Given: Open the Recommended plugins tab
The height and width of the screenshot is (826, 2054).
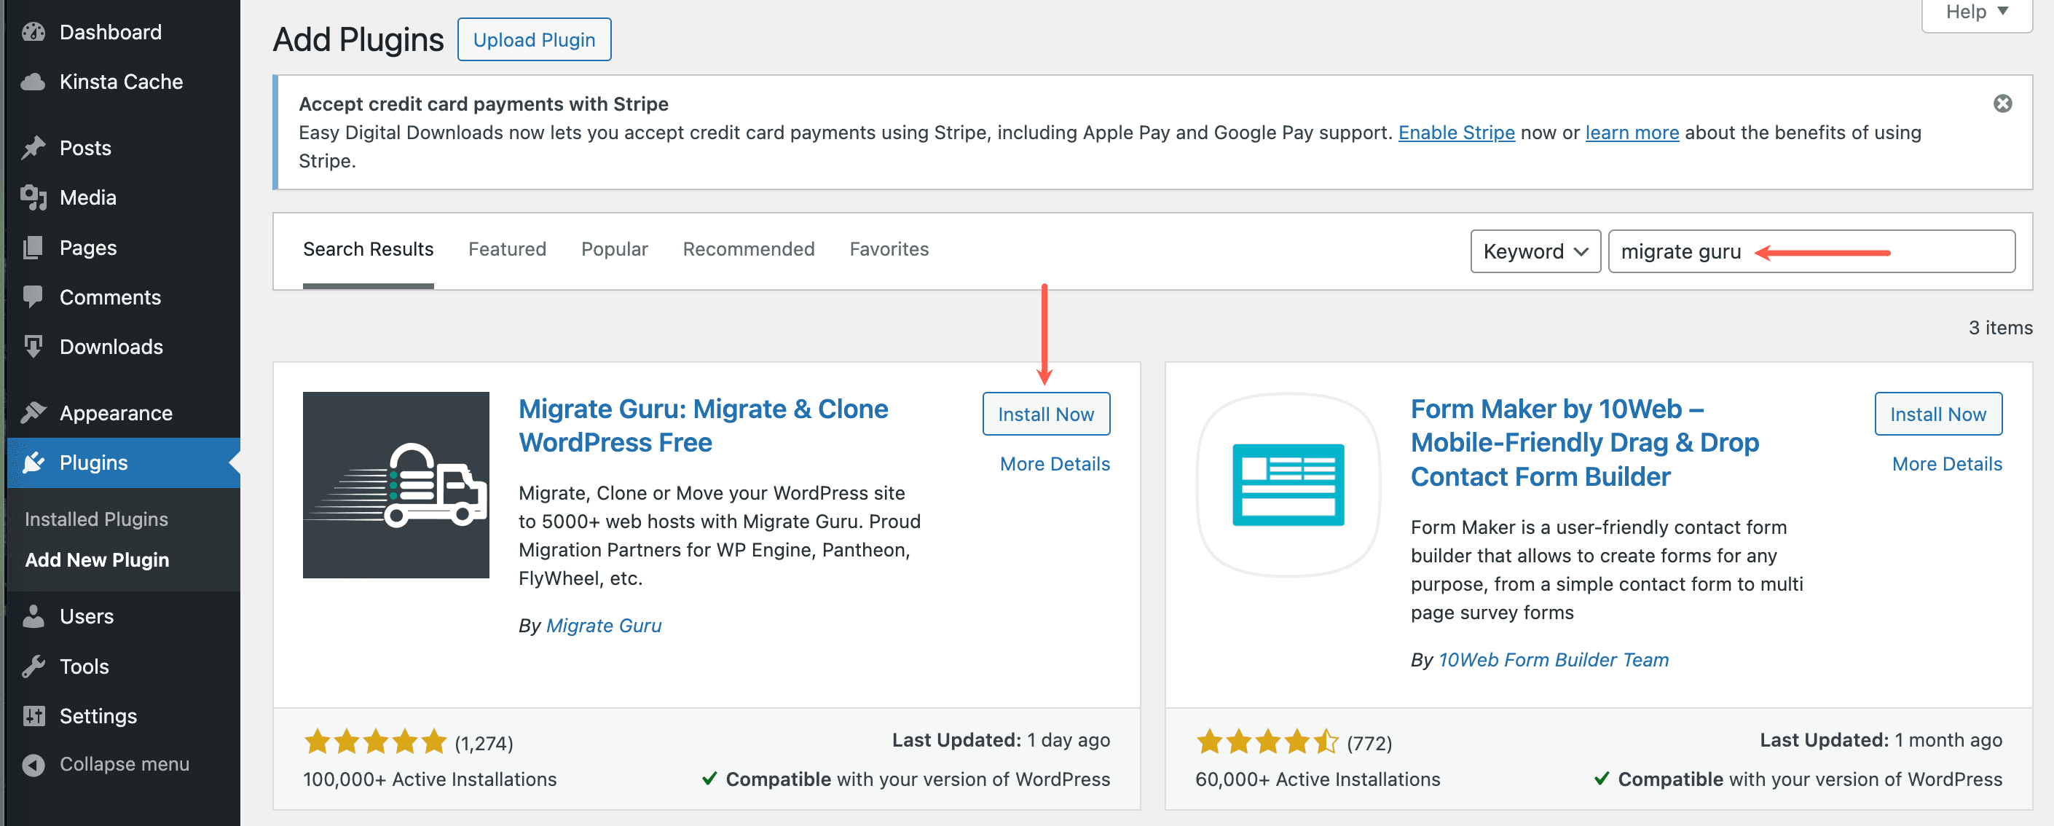Looking at the screenshot, I should coord(748,249).
